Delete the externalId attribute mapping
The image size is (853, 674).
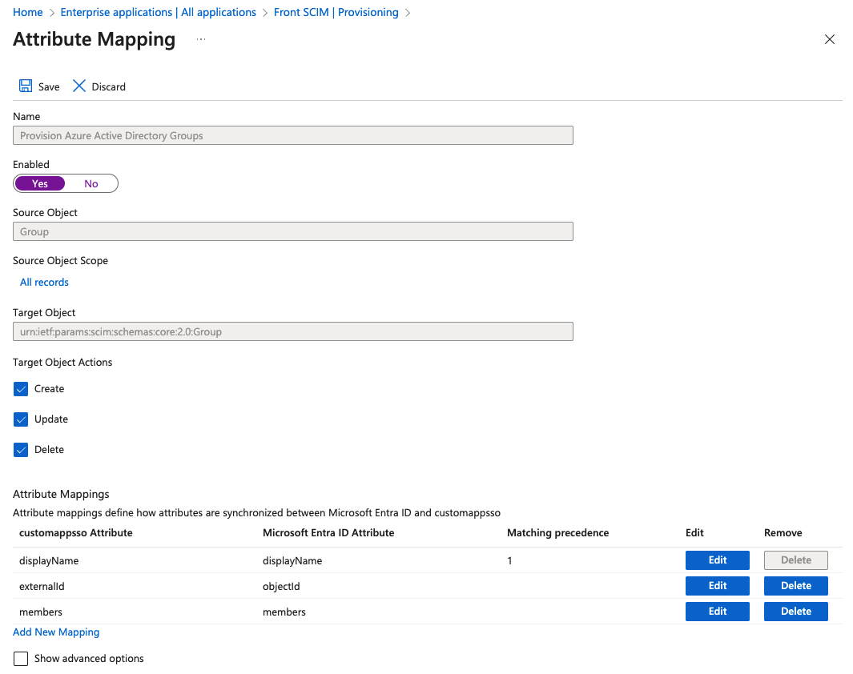click(x=796, y=585)
